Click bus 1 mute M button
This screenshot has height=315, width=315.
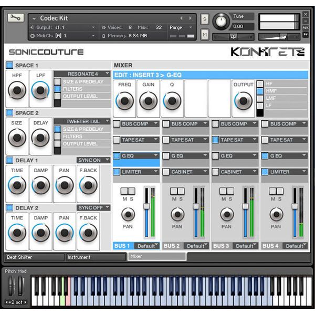[x=124, y=191]
